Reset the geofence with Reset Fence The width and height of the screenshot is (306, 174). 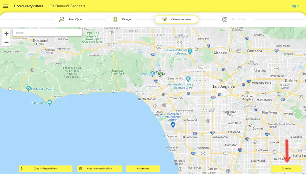coord(143,169)
